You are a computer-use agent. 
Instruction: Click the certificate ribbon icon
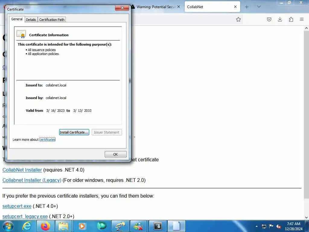(x=21, y=34)
